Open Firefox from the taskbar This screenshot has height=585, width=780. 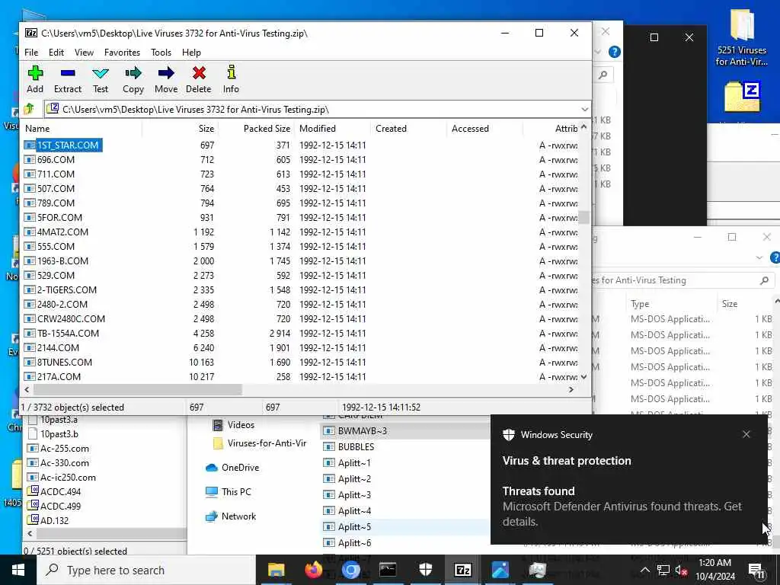pos(313,570)
